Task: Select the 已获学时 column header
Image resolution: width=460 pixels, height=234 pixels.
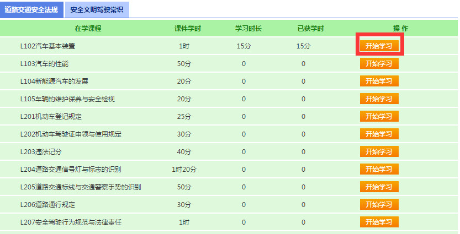Action: coord(311,29)
